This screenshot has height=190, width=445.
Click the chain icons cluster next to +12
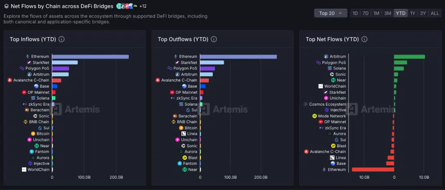[x=126, y=7]
